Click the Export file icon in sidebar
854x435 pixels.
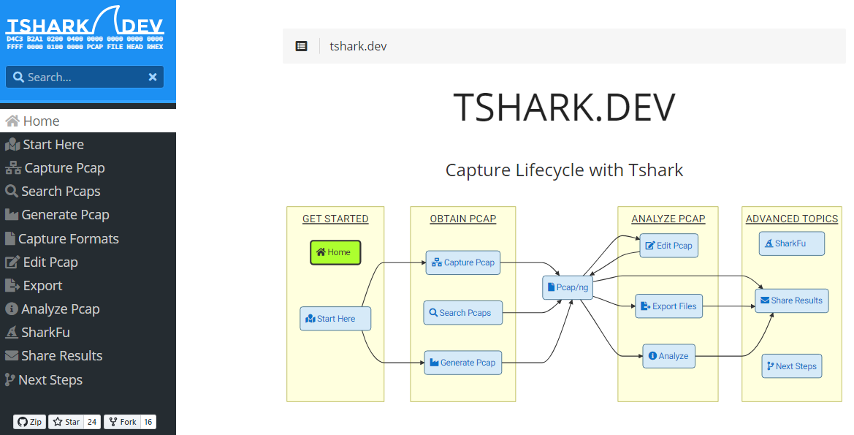point(12,286)
